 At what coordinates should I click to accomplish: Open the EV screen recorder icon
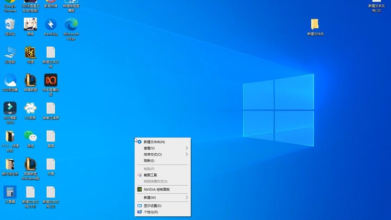click(x=30, y=111)
